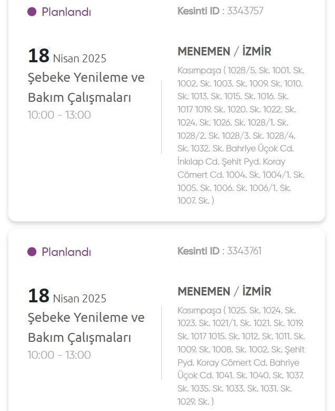The image size is (335, 411).
Task: Click Kesinti ID 3343757 text
Action: [220, 11]
